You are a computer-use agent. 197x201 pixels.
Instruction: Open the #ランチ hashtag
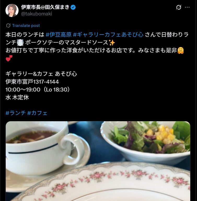tap(16, 113)
